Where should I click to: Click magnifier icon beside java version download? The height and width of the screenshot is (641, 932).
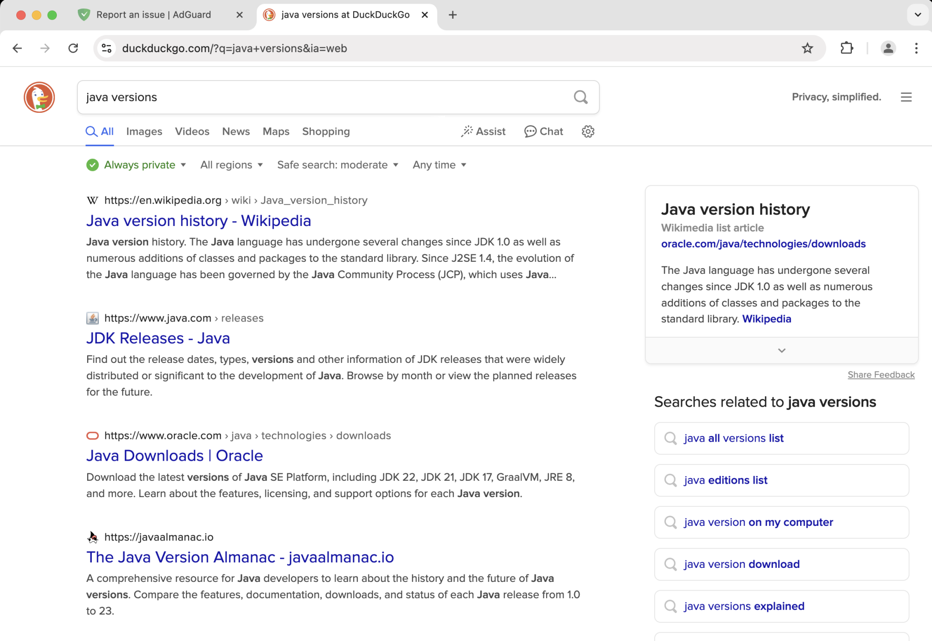pos(670,564)
